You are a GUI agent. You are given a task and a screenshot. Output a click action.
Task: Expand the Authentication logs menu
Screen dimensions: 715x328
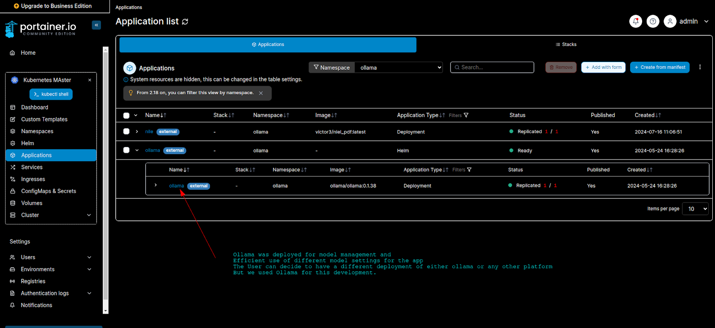(x=89, y=293)
